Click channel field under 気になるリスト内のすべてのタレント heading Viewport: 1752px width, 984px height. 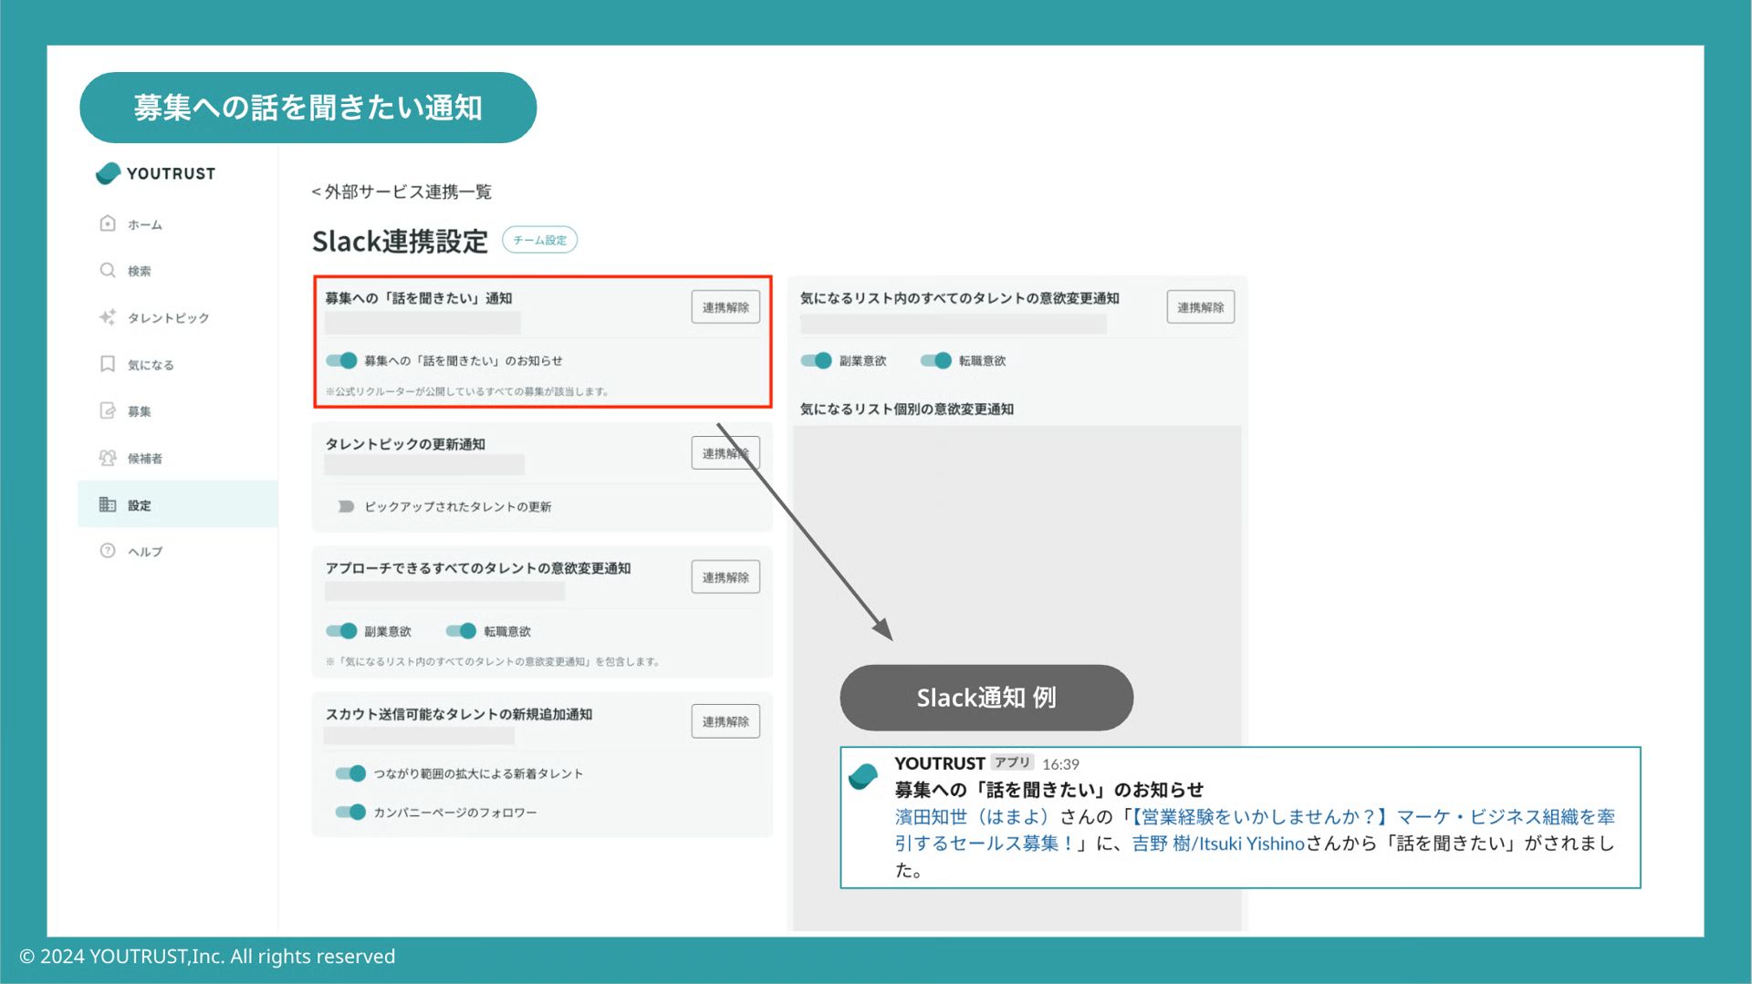pos(954,324)
